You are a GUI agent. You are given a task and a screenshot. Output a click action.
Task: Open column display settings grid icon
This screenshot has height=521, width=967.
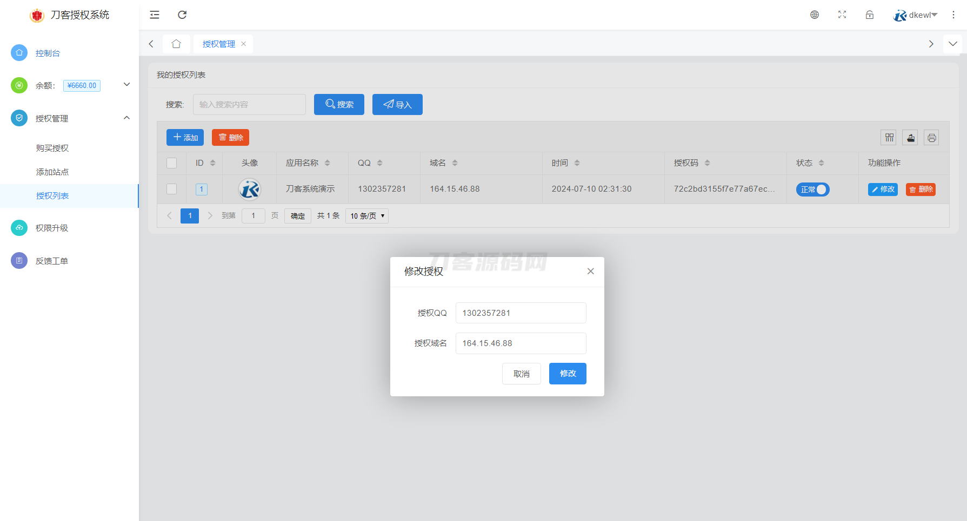pos(888,137)
